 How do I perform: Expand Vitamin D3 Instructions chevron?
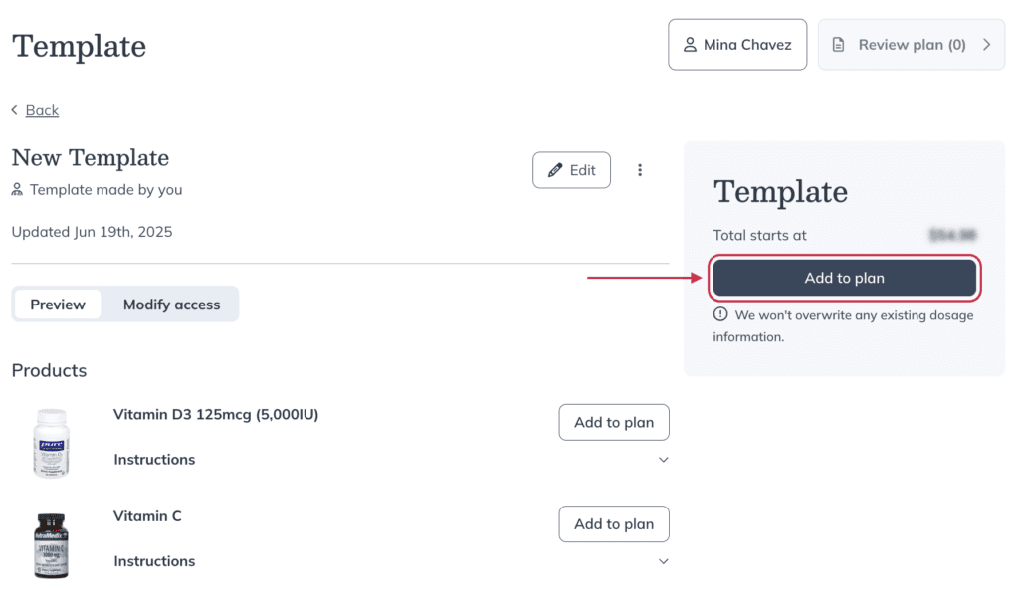[x=663, y=460]
